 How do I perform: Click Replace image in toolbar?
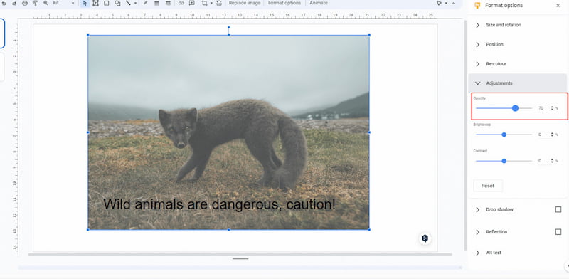(x=245, y=3)
